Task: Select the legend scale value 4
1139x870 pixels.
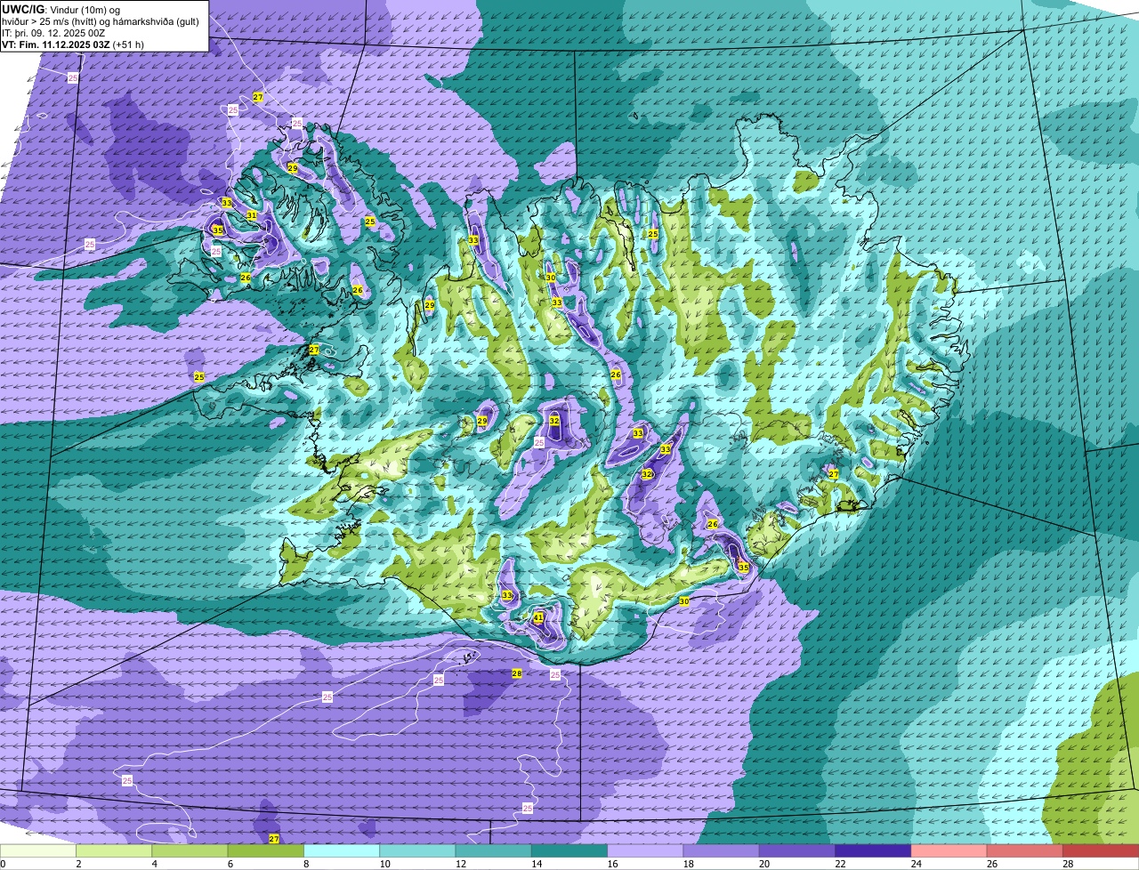Action: [154, 863]
